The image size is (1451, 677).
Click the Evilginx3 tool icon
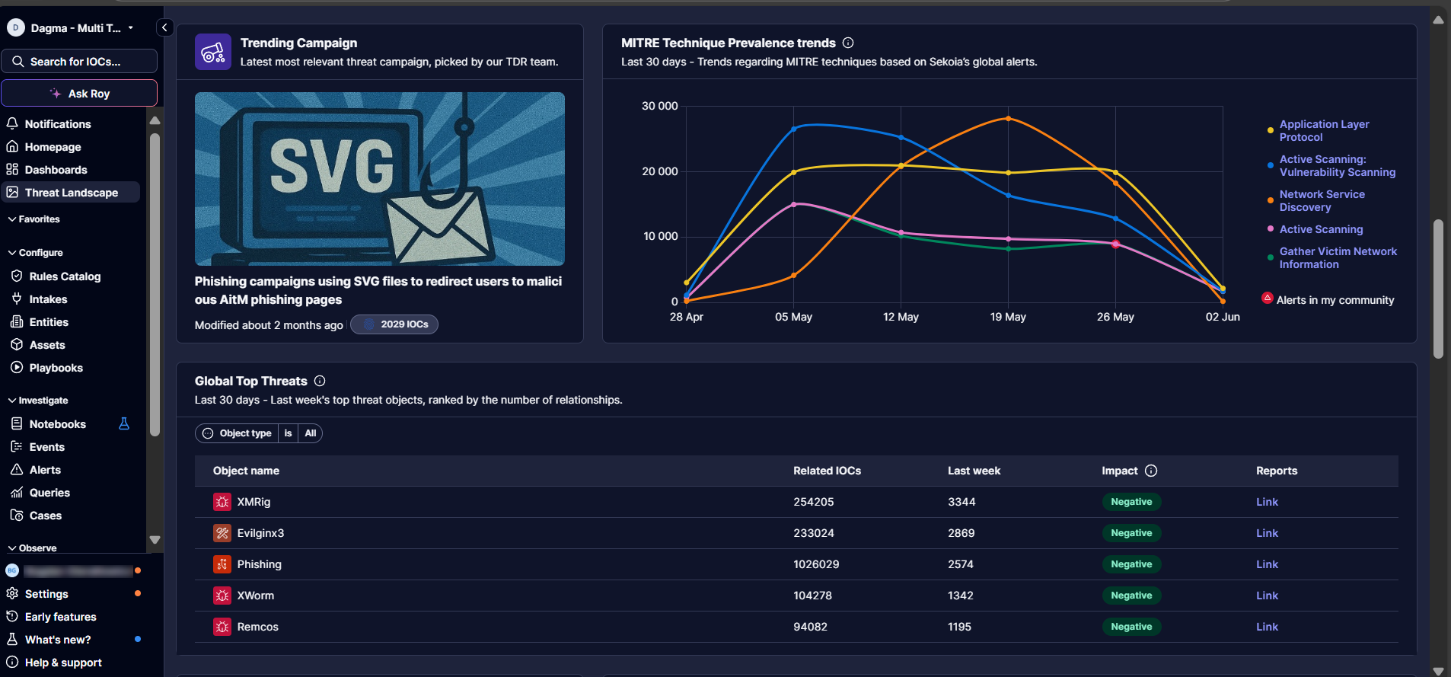click(x=222, y=533)
